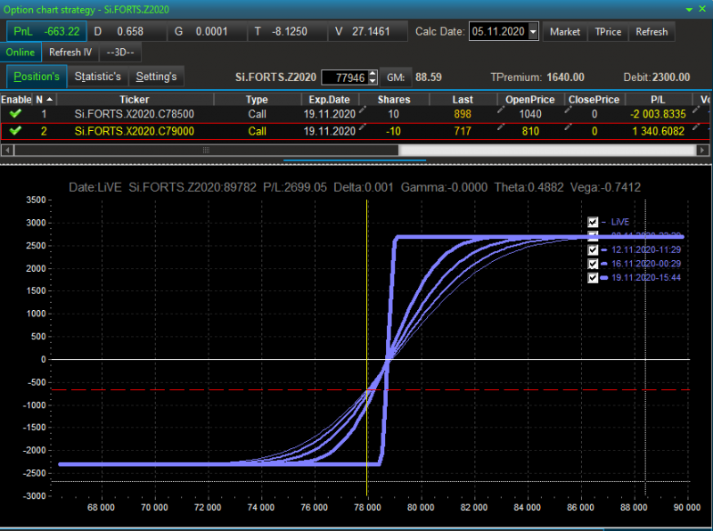Open window options arrow in title bar
This screenshot has height=531, width=713.
(689, 9)
